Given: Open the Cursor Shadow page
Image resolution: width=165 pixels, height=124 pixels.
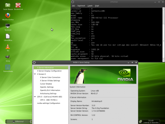Looking at the screenshot, I should (46, 84).
